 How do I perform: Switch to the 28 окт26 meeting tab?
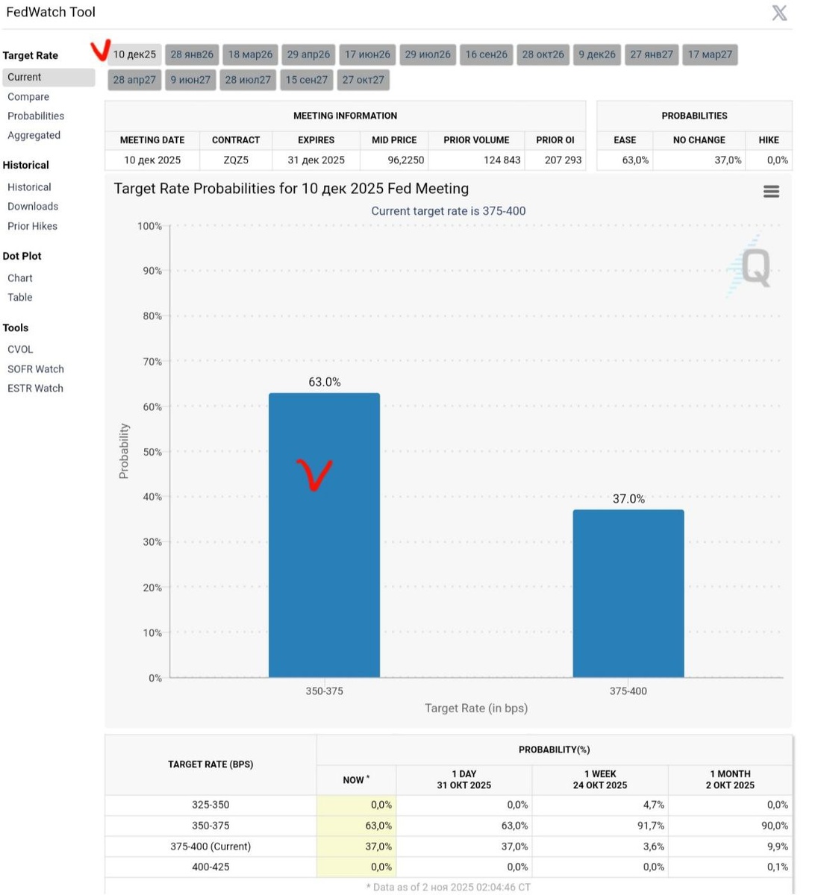point(543,54)
